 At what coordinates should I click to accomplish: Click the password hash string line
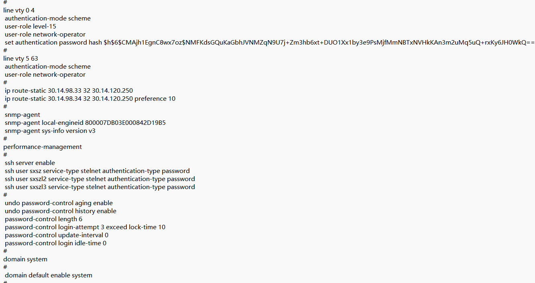click(x=270, y=42)
